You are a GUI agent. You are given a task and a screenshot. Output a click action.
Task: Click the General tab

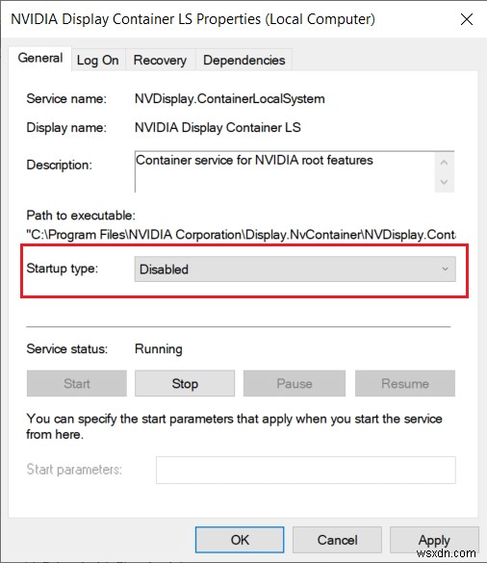point(40,58)
